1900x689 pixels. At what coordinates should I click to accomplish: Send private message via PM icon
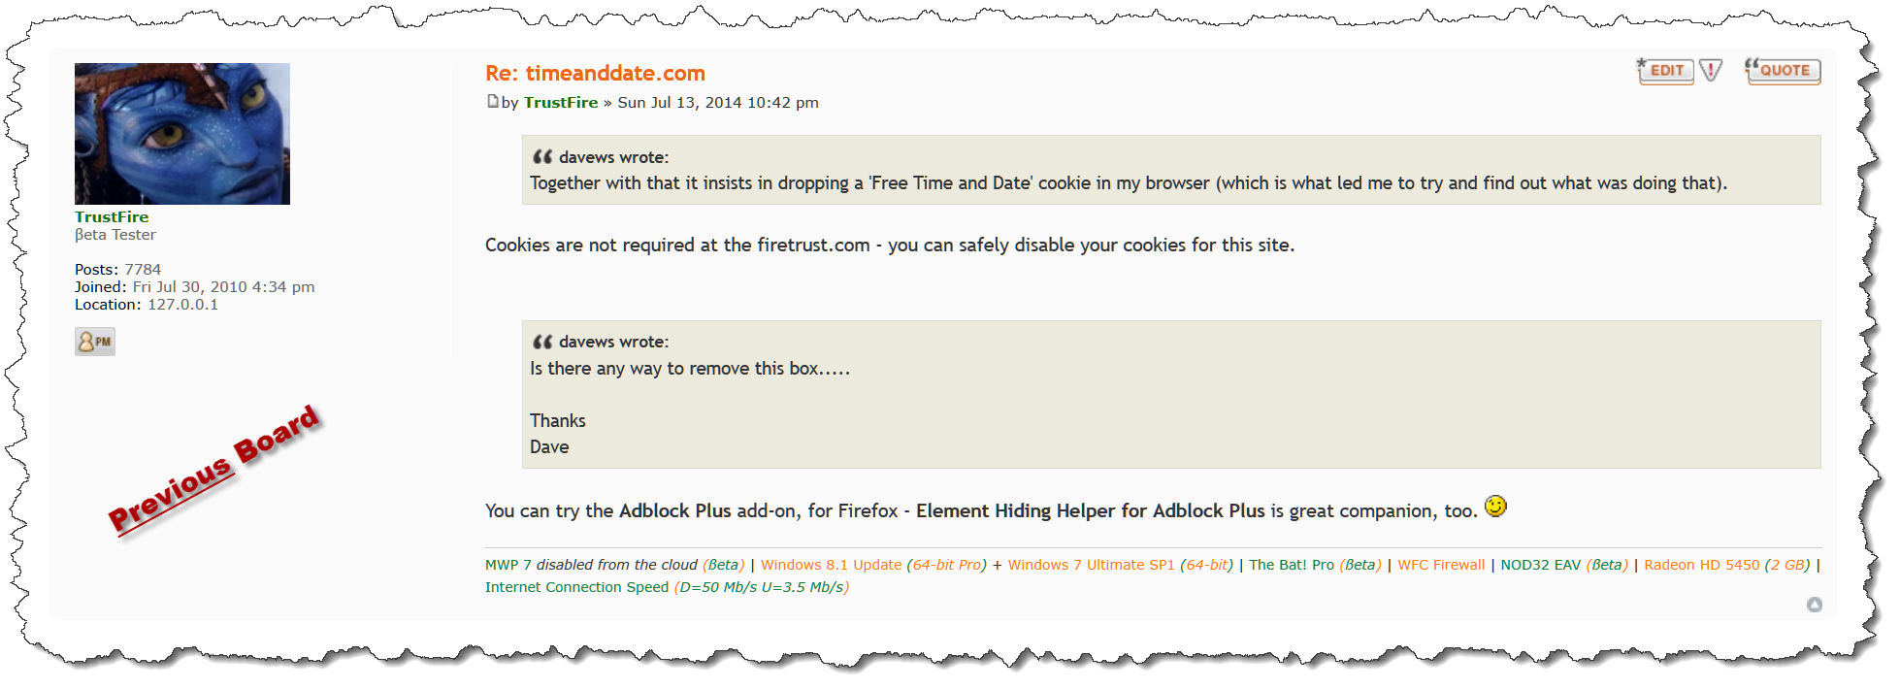point(95,342)
